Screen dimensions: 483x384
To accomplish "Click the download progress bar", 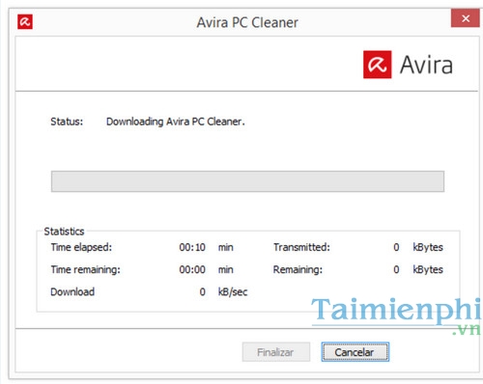I will pyautogui.click(x=247, y=181).
